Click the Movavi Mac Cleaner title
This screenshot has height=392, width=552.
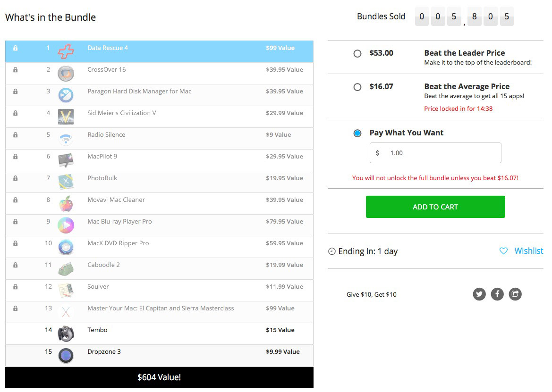[x=116, y=200]
